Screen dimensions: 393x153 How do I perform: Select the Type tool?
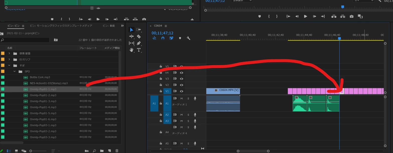pyautogui.click(x=139, y=50)
